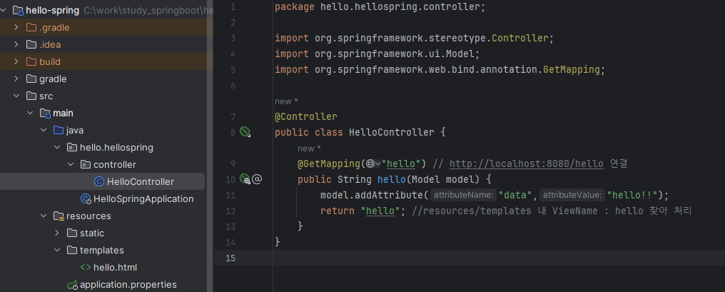Screen dimensions: 725x292
Task: Click the hello.html file icon
Action: [x=86, y=267]
